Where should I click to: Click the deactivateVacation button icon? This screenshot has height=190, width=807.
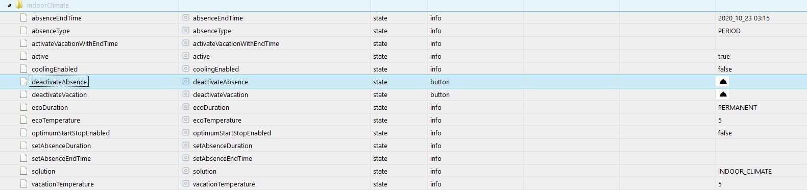[723, 94]
